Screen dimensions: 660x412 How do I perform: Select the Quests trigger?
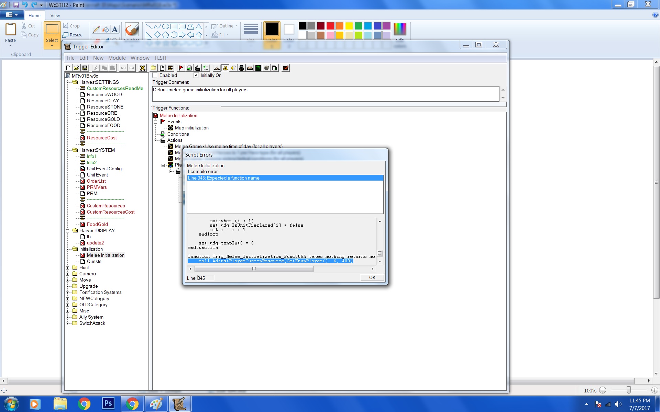pos(94,261)
